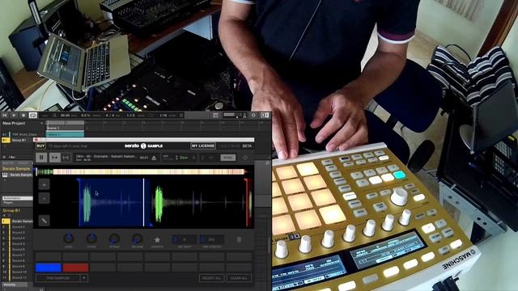Click the hold-mode bracket button in Serato
This screenshot has width=518, height=291.
66,158
